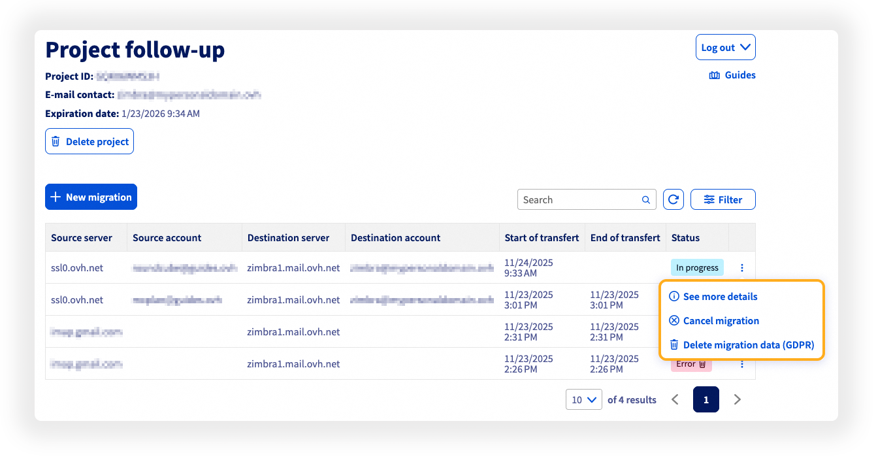Refresh the migration list

point(674,199)
